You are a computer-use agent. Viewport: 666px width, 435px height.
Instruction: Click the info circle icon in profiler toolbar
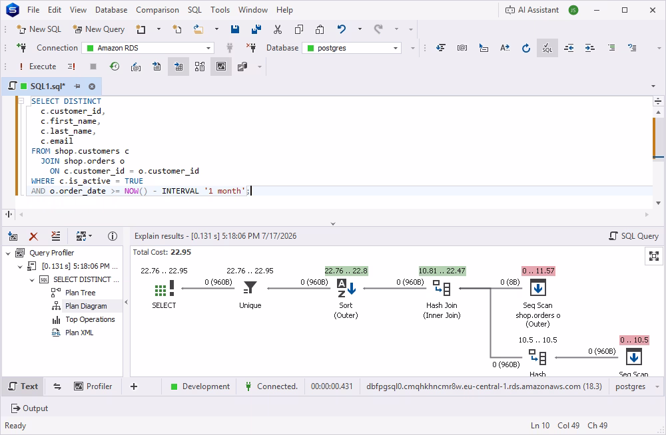tap(112, 236)
